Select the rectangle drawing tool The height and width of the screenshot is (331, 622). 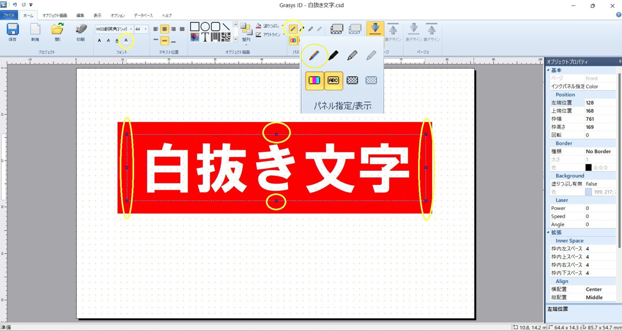pos(195,26)
